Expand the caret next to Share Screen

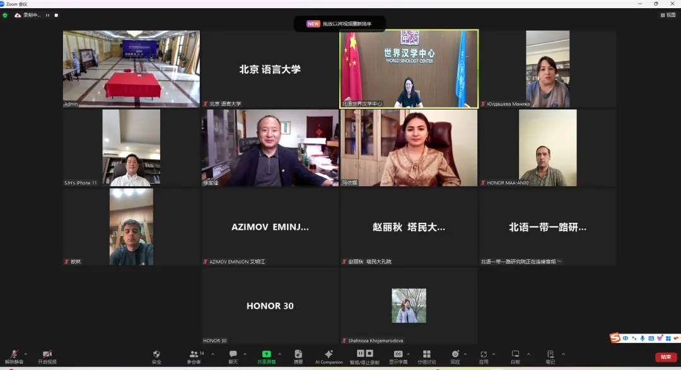point(280,354)
